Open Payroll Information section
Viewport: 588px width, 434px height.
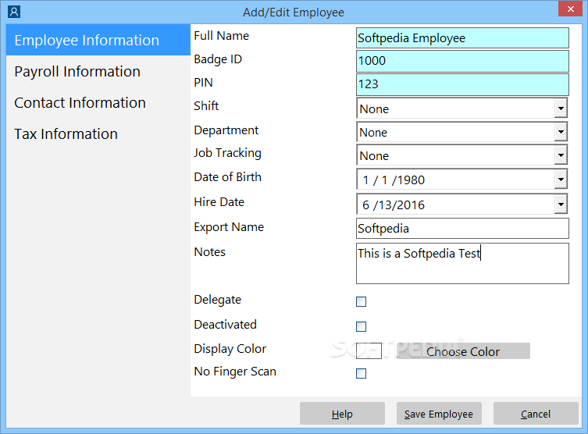(98, 71)
